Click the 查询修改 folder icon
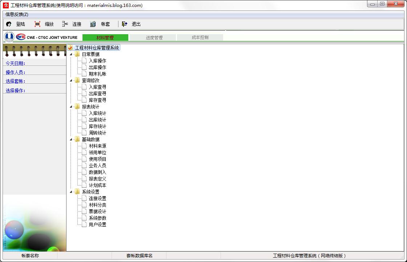The width and height of the screenshot is (407, 262). tap(77, 80)
